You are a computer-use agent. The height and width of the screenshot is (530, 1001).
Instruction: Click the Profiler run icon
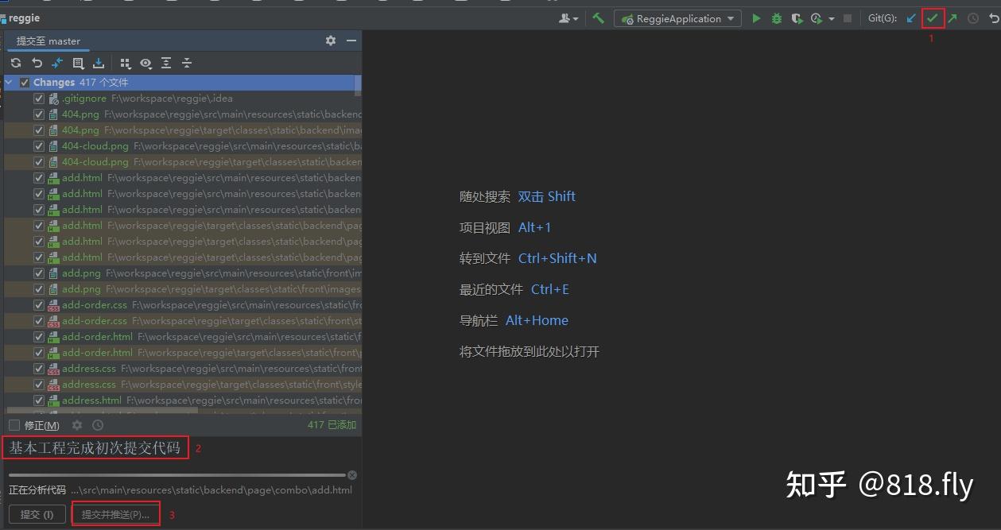pos(817,18)
